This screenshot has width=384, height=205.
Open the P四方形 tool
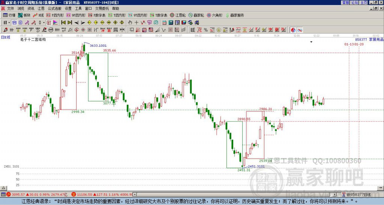click(x=55, y=15)
